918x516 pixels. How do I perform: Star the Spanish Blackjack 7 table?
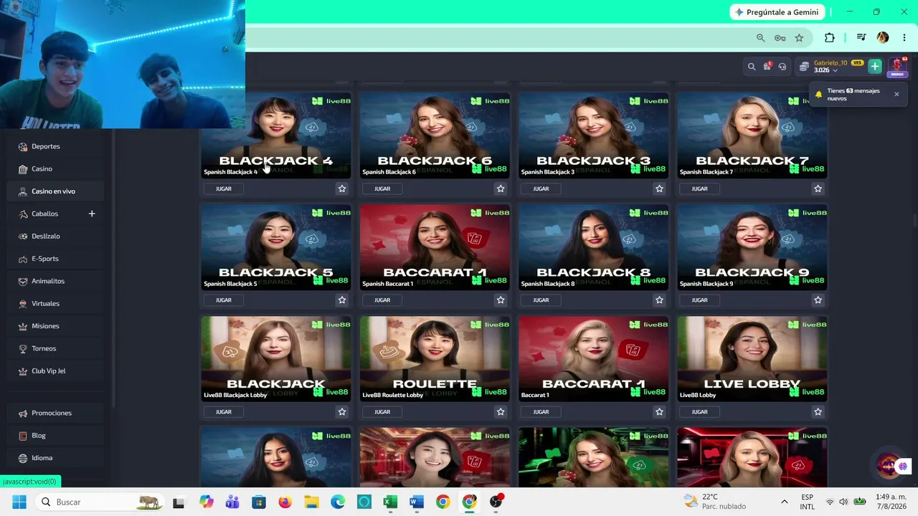[x=818, y=188]
